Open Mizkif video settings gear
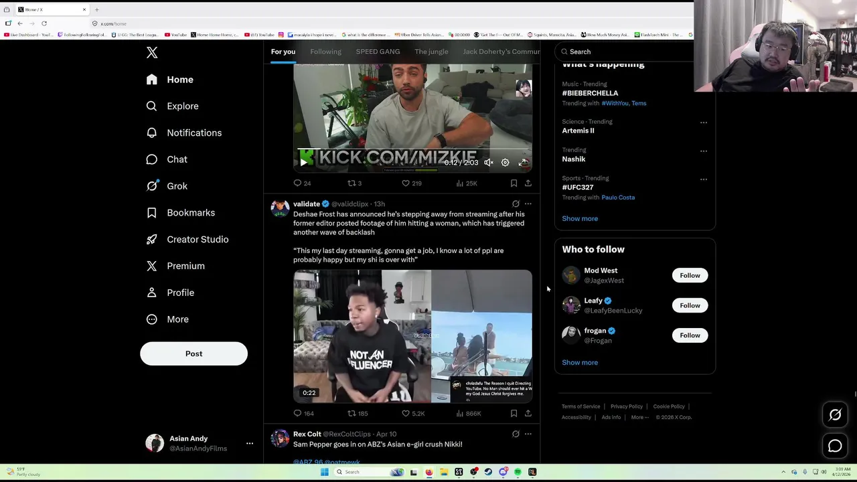This screenshot has width=857, height=482. click(505, 163)
